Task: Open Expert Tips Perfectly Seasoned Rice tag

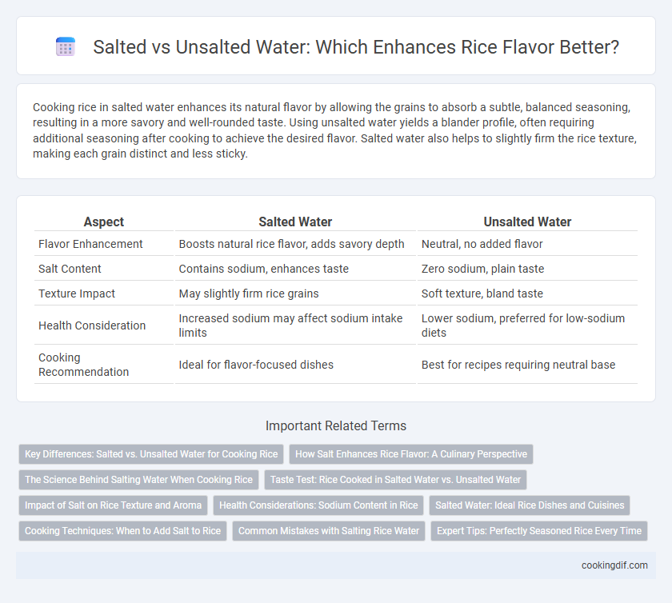Action: point(539,531)
